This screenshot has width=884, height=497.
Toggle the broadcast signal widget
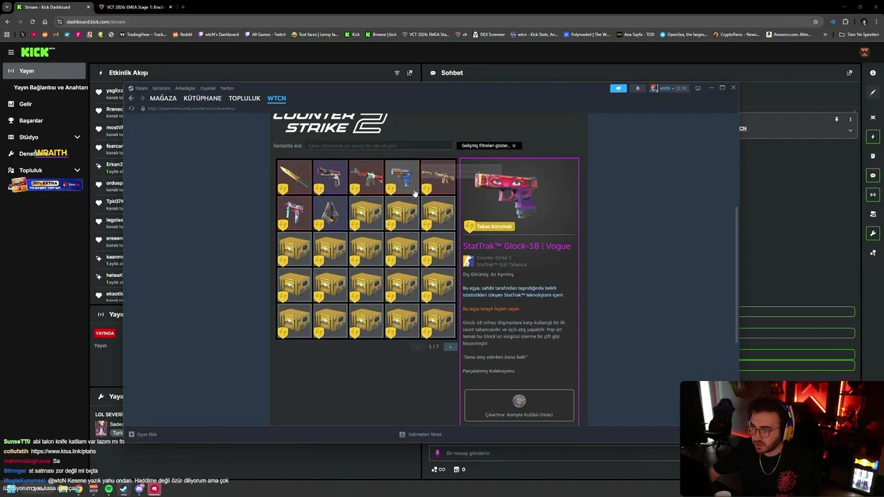873,195
